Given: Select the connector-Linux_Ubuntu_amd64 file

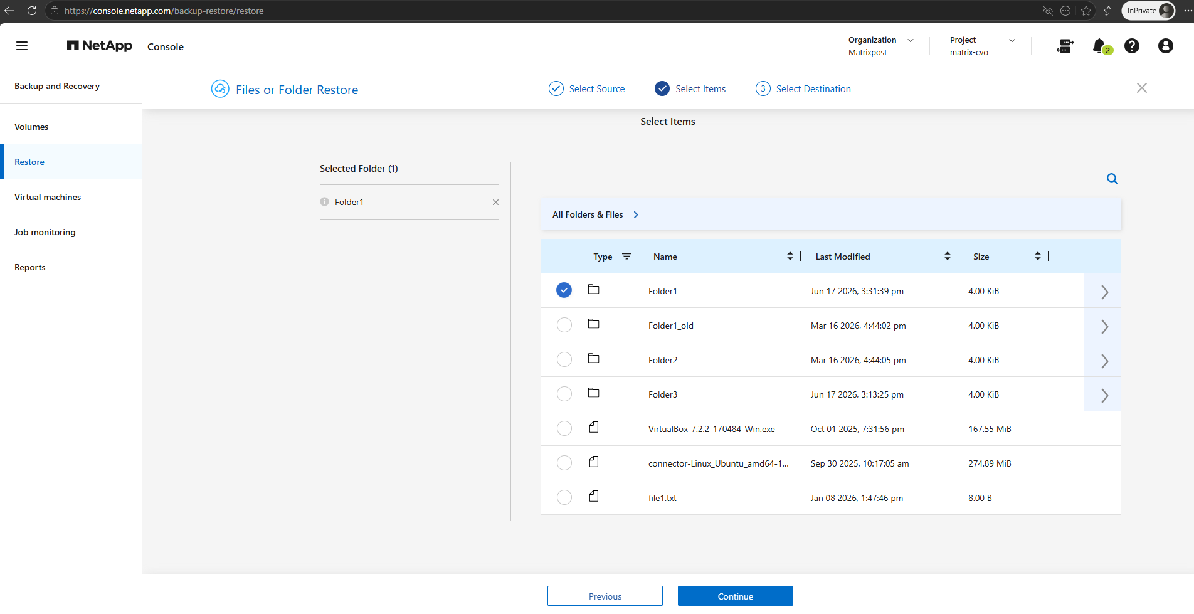Looking at the screenshot, I should [x=564, y=463].
